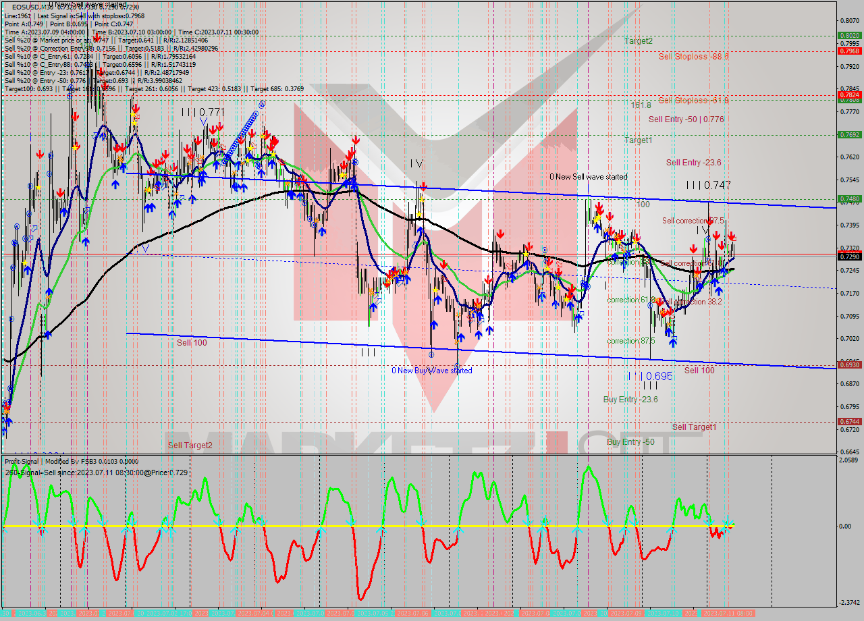The image size is (864, 621).
Task: Click the '2.0589' oscillator scale value
Action: 849,460
